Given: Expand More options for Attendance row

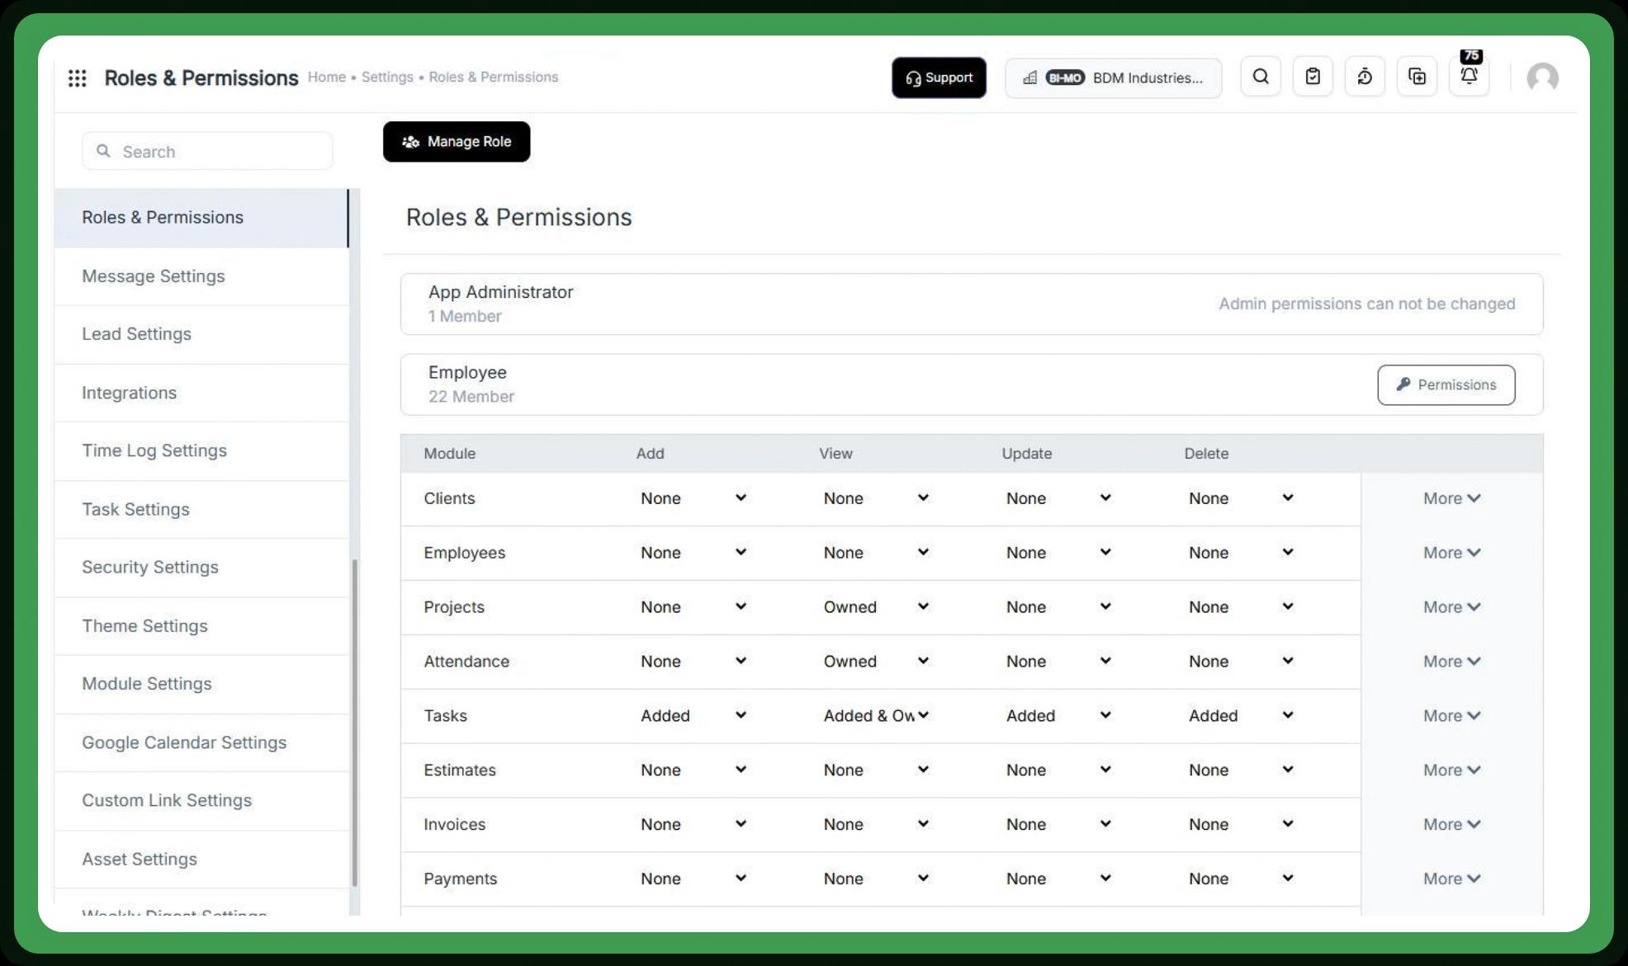Looking at the screenshot, I should [x=1451, y=662].
